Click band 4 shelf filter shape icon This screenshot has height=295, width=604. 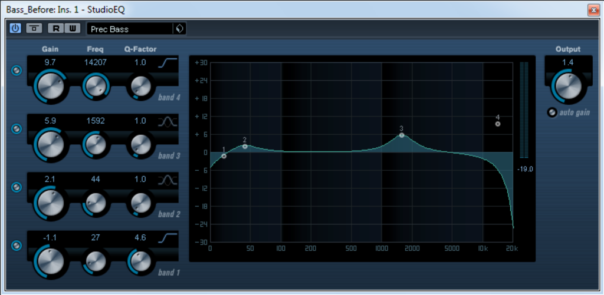pos(168,64)
